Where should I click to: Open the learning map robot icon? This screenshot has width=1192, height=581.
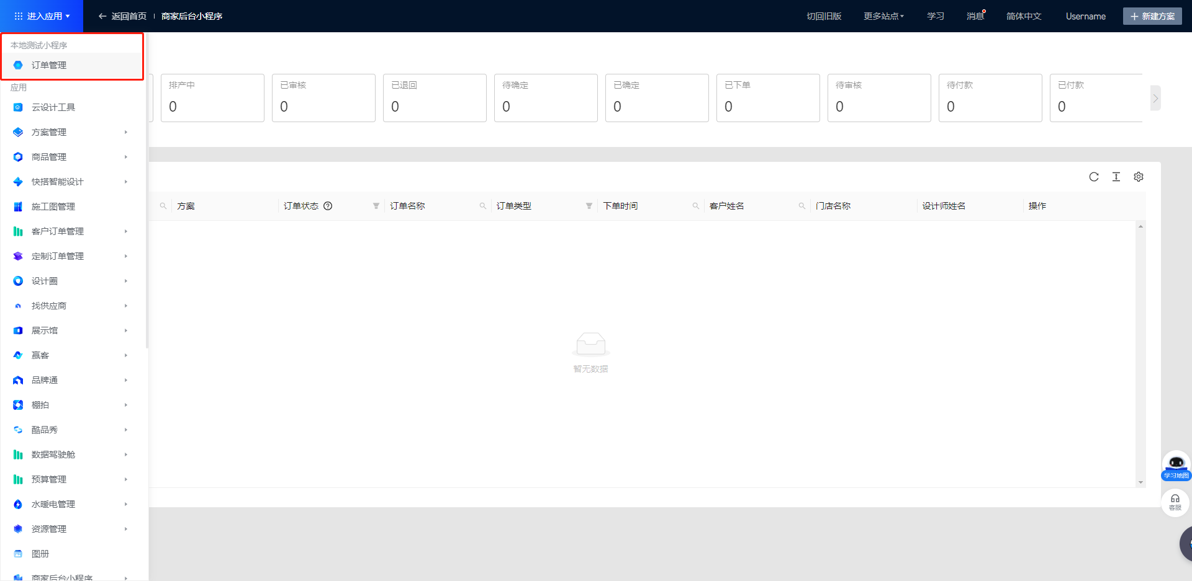(x=1176, y=465)
